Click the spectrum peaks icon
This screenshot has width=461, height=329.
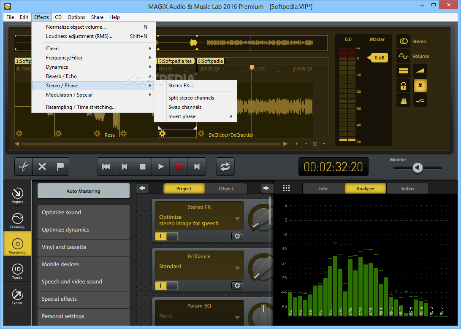click(x=404, y=100)
